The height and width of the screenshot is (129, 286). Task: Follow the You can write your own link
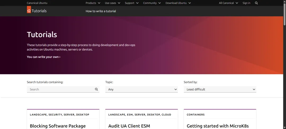[43, 57]
